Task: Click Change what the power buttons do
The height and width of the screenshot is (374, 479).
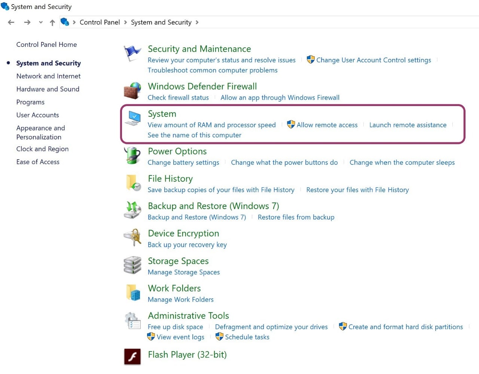Action: pyautogui.click(x=284, y=163)
